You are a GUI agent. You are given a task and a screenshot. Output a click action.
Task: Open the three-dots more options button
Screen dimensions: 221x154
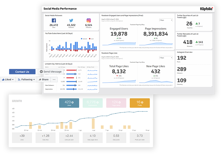click(x=54, y=79)
